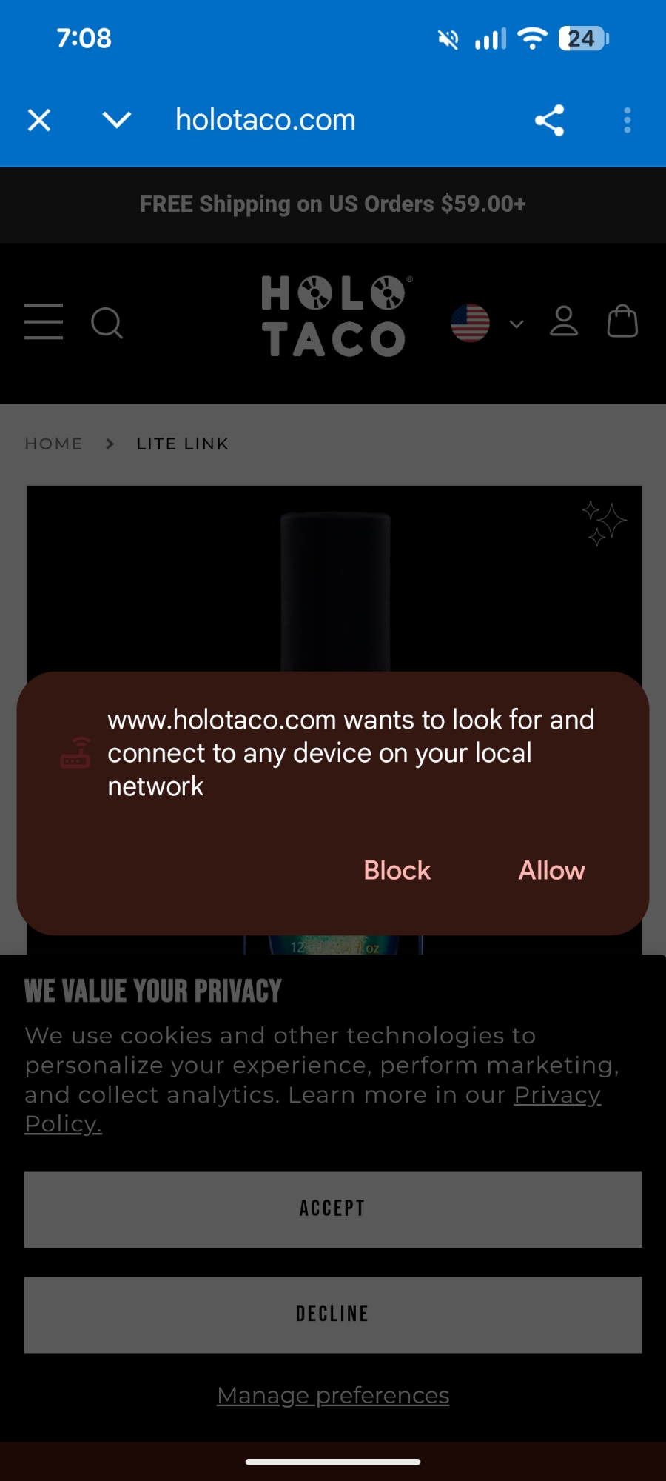
Task: Tap the share icon in browser bar
Action: point(550,120)
